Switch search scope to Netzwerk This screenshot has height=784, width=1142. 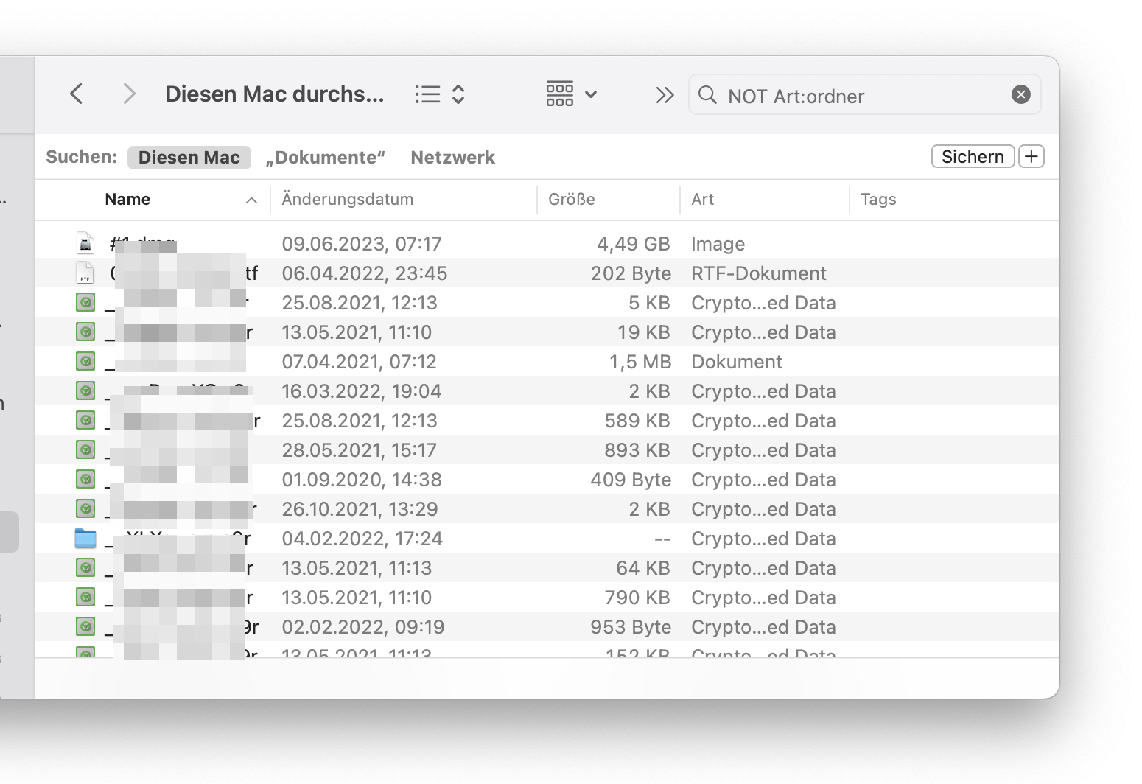point(452,158)
